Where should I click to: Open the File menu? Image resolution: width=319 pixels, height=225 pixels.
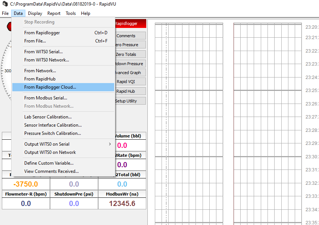(x=5, y=13)
